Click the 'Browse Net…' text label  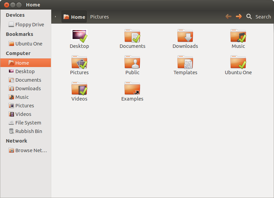click(31, 150)
